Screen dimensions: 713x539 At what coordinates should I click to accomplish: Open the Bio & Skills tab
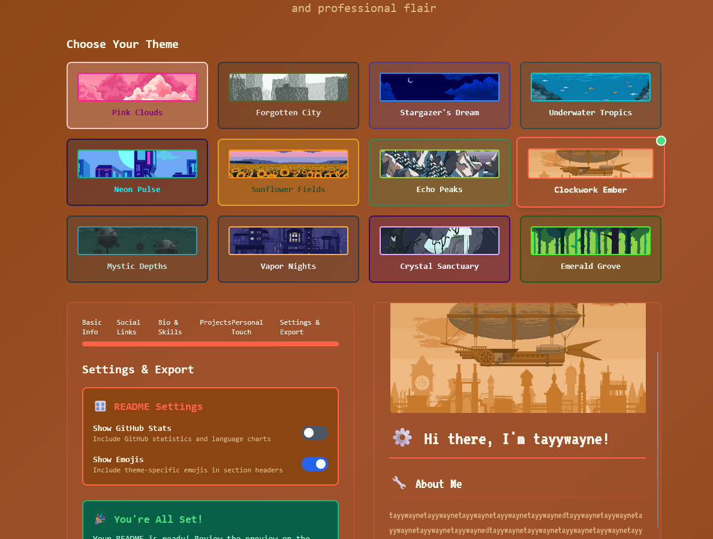pyautogui.click(x=170, y=327)
